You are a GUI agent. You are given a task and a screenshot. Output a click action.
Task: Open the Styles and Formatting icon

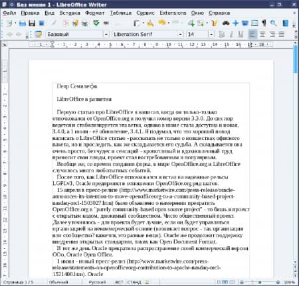point(38,34)
